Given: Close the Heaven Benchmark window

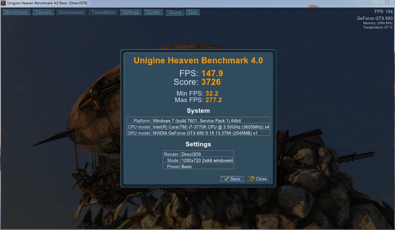Looking at the screenshot, I should pyautogui.click(x=387, y=2).
